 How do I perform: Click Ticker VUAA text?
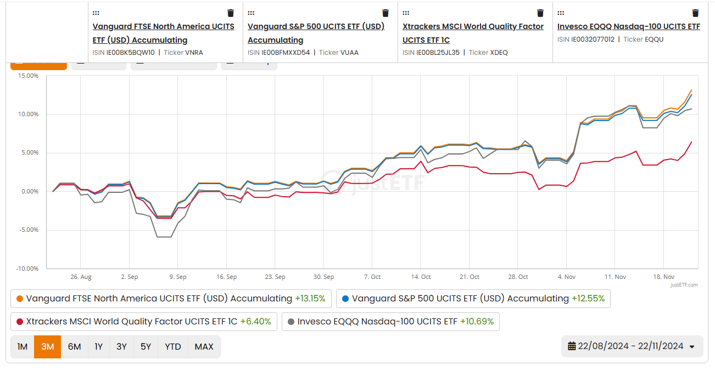click(339, 53)
